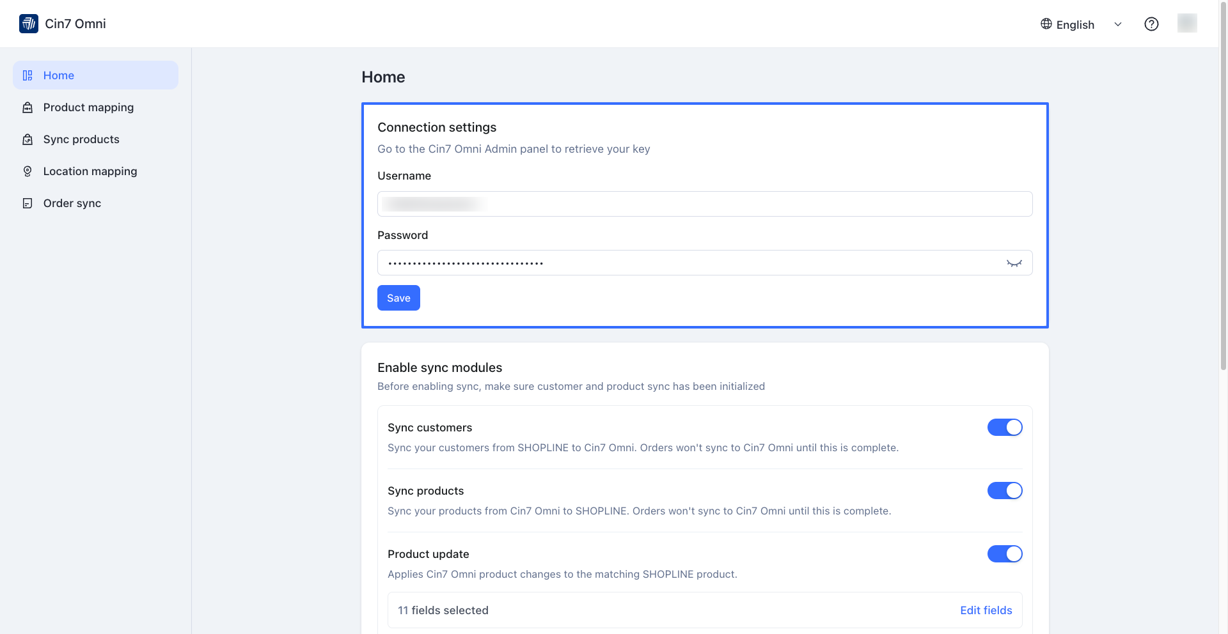Image resolution: width=1228 pixels, height=634 pixels.
Task: Click the 'Before enabling sync' description text
Action: pos(571,386)
